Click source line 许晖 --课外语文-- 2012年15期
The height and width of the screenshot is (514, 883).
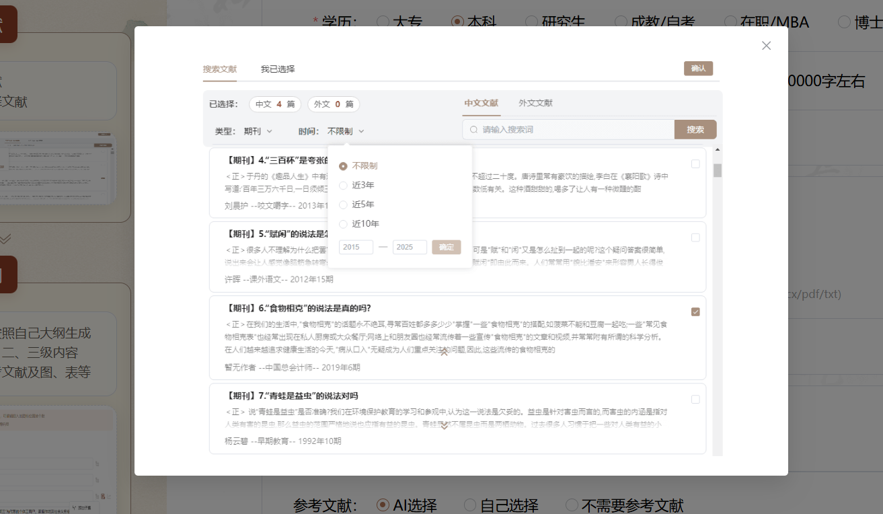(x=279, y=279)
